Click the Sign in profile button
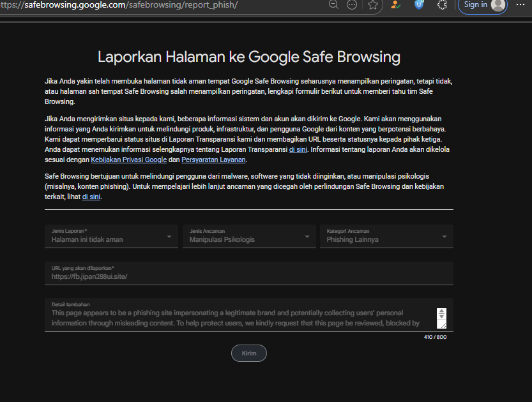 pyautogui.click(x=482, y=5)
